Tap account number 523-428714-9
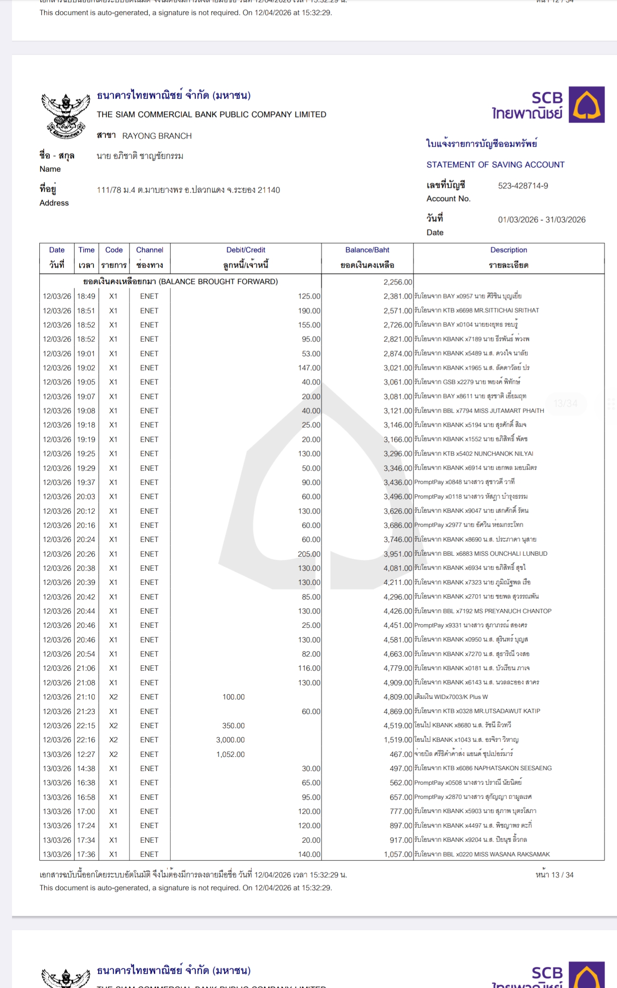617x988 pixels. [523, 186]
